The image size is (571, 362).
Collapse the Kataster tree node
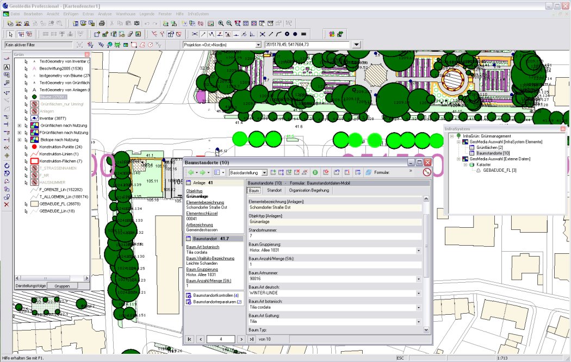point(465,164)
